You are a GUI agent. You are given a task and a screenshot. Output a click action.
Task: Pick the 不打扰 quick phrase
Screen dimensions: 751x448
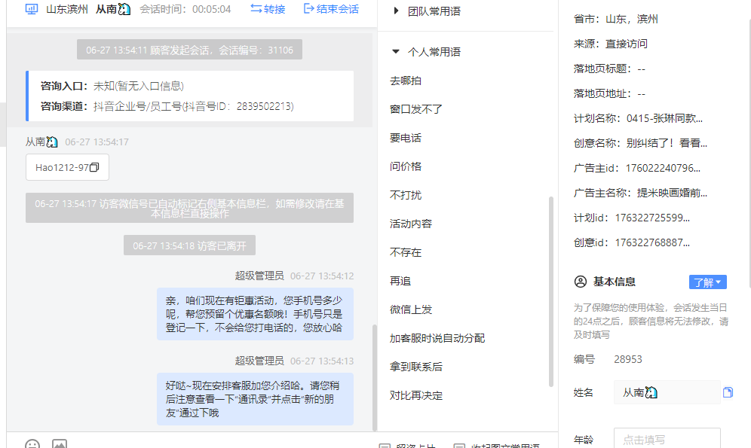pyautogui.click(x=406, y=195)
